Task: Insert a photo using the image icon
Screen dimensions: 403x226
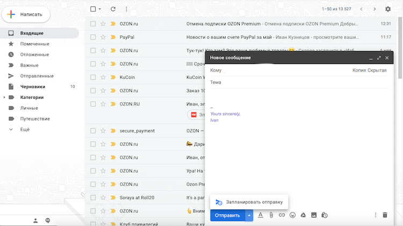Action: [x=314, y=215]
